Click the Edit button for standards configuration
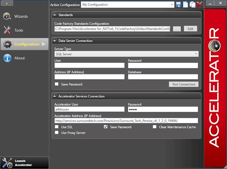227x169 pixels. [190, 29]
